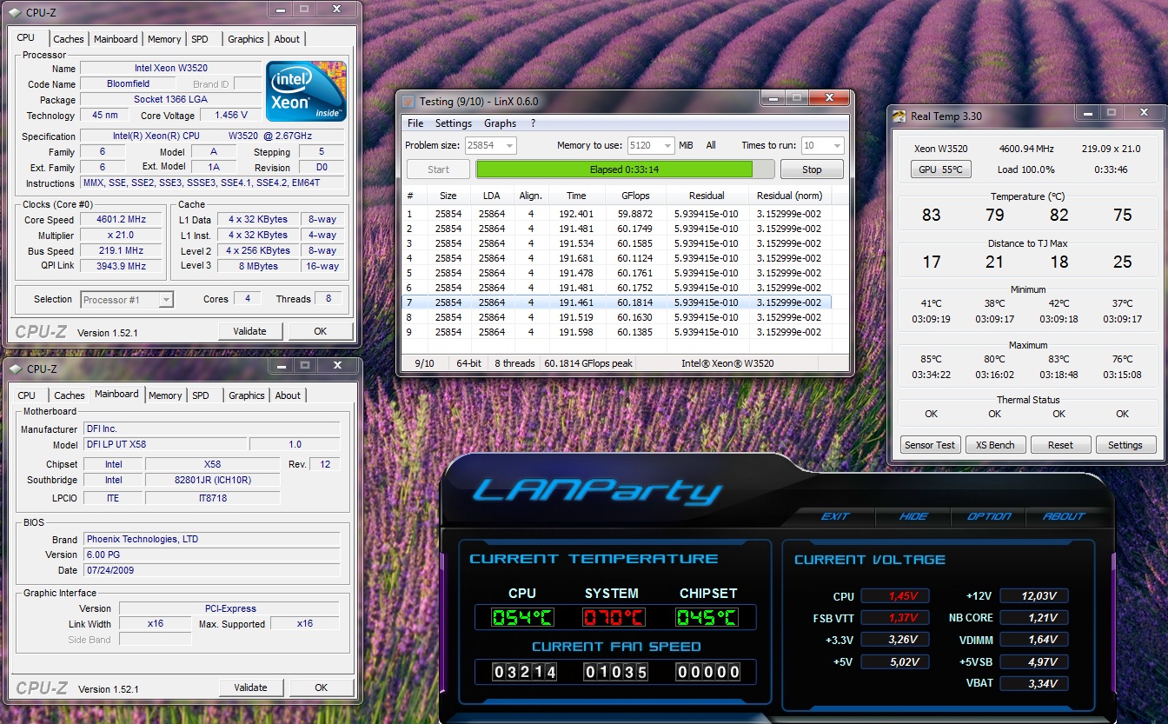Viewport: 1168px width, 724px height.
Task: Open the File menu in LinX
Action: pyautogui.click(x=415, y=123)
